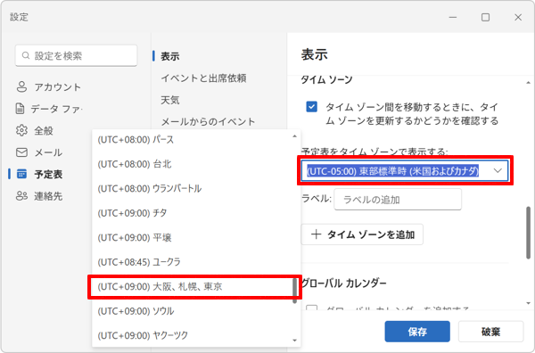Minimize the 設定 window
This screenshot has width=535, height=353.
(x=453, y=17)
